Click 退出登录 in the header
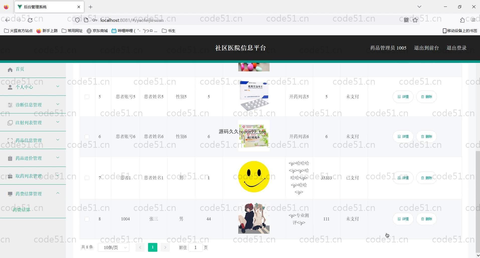The height and width of the screenshot is (258, 480). 456,48
